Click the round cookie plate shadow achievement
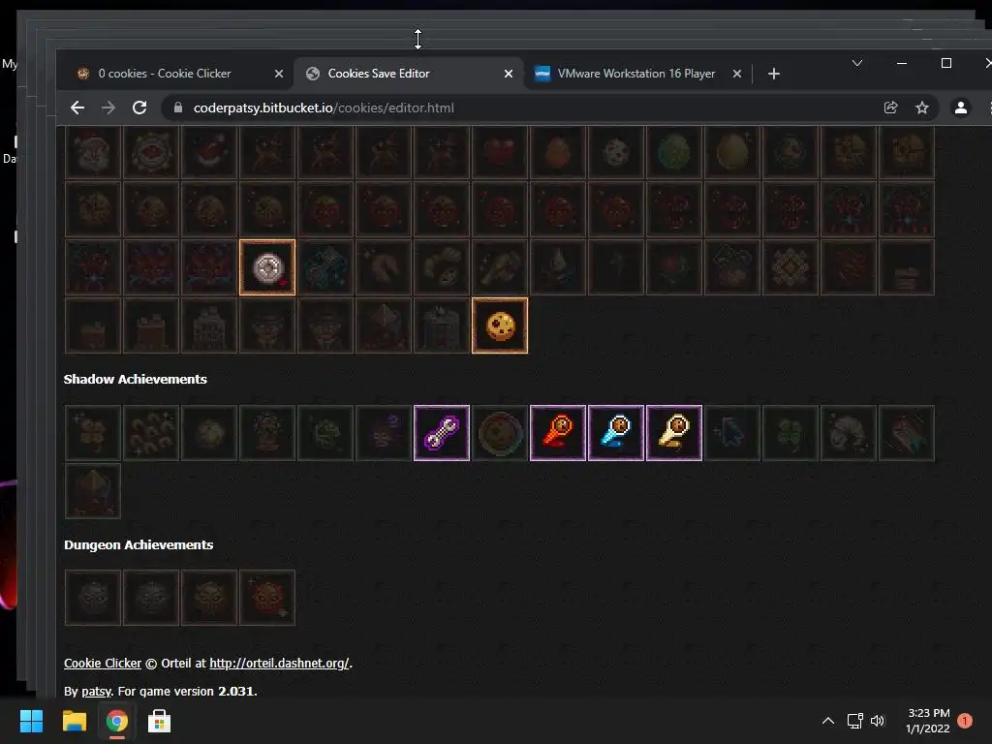This screenshot has height=744, width=992. point(500,433)
